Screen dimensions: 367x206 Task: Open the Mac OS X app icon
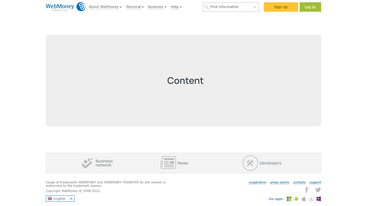311,199
